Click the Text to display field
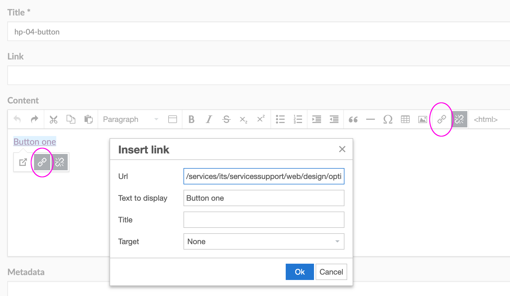Viewport: 510px width, 296px height. (264, 198)
